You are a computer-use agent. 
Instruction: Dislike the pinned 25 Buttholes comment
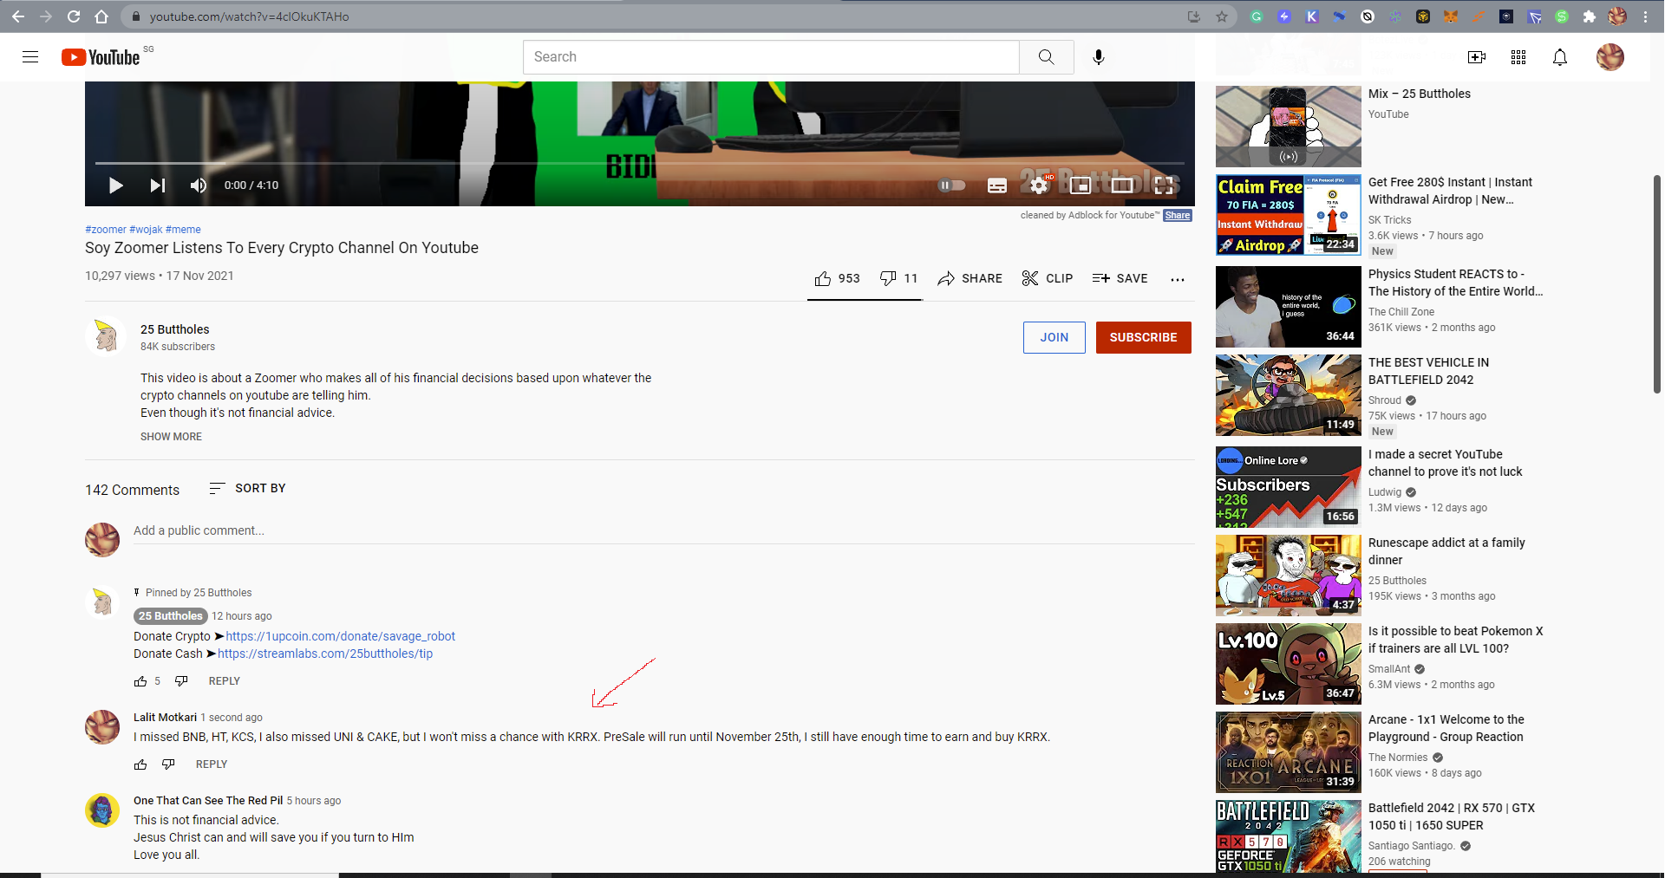click(x=181, y=681)
